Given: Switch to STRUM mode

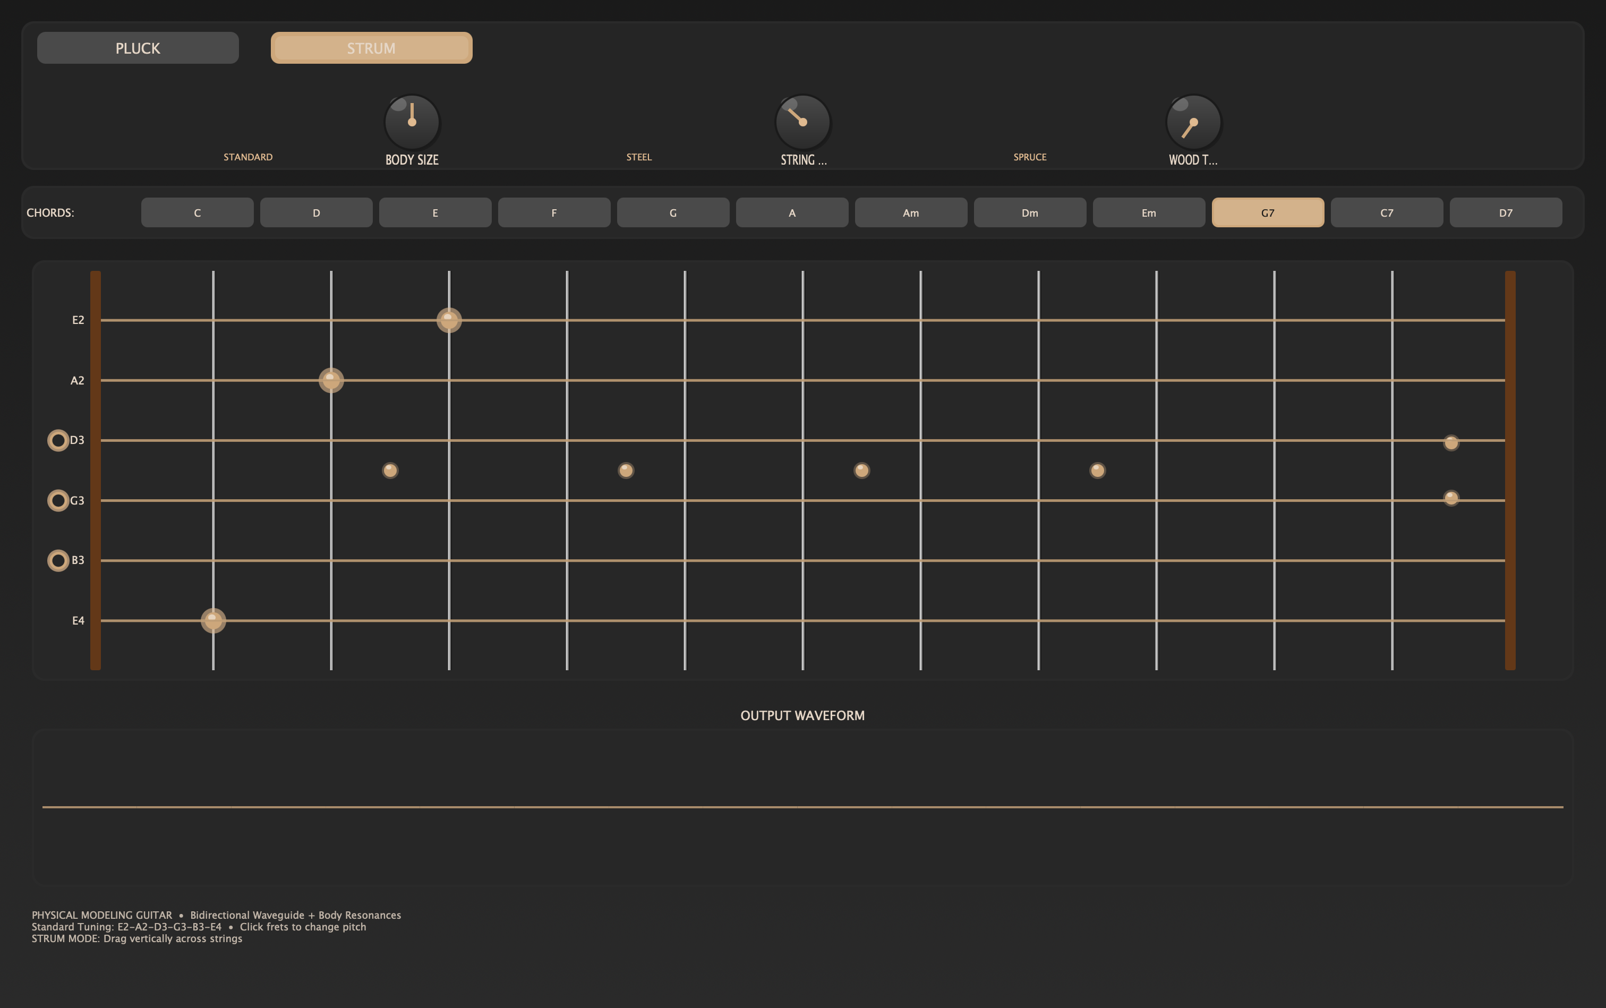Looking at the screenshot, I should click(x=371, y=47).
